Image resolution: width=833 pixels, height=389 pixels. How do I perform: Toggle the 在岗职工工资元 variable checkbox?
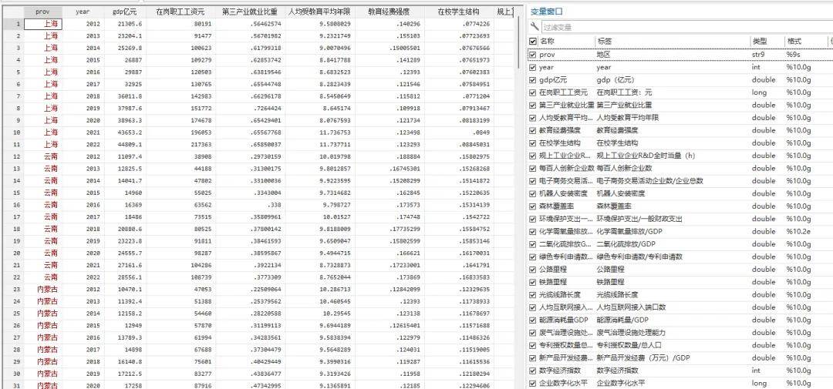[x=533, y=92]
